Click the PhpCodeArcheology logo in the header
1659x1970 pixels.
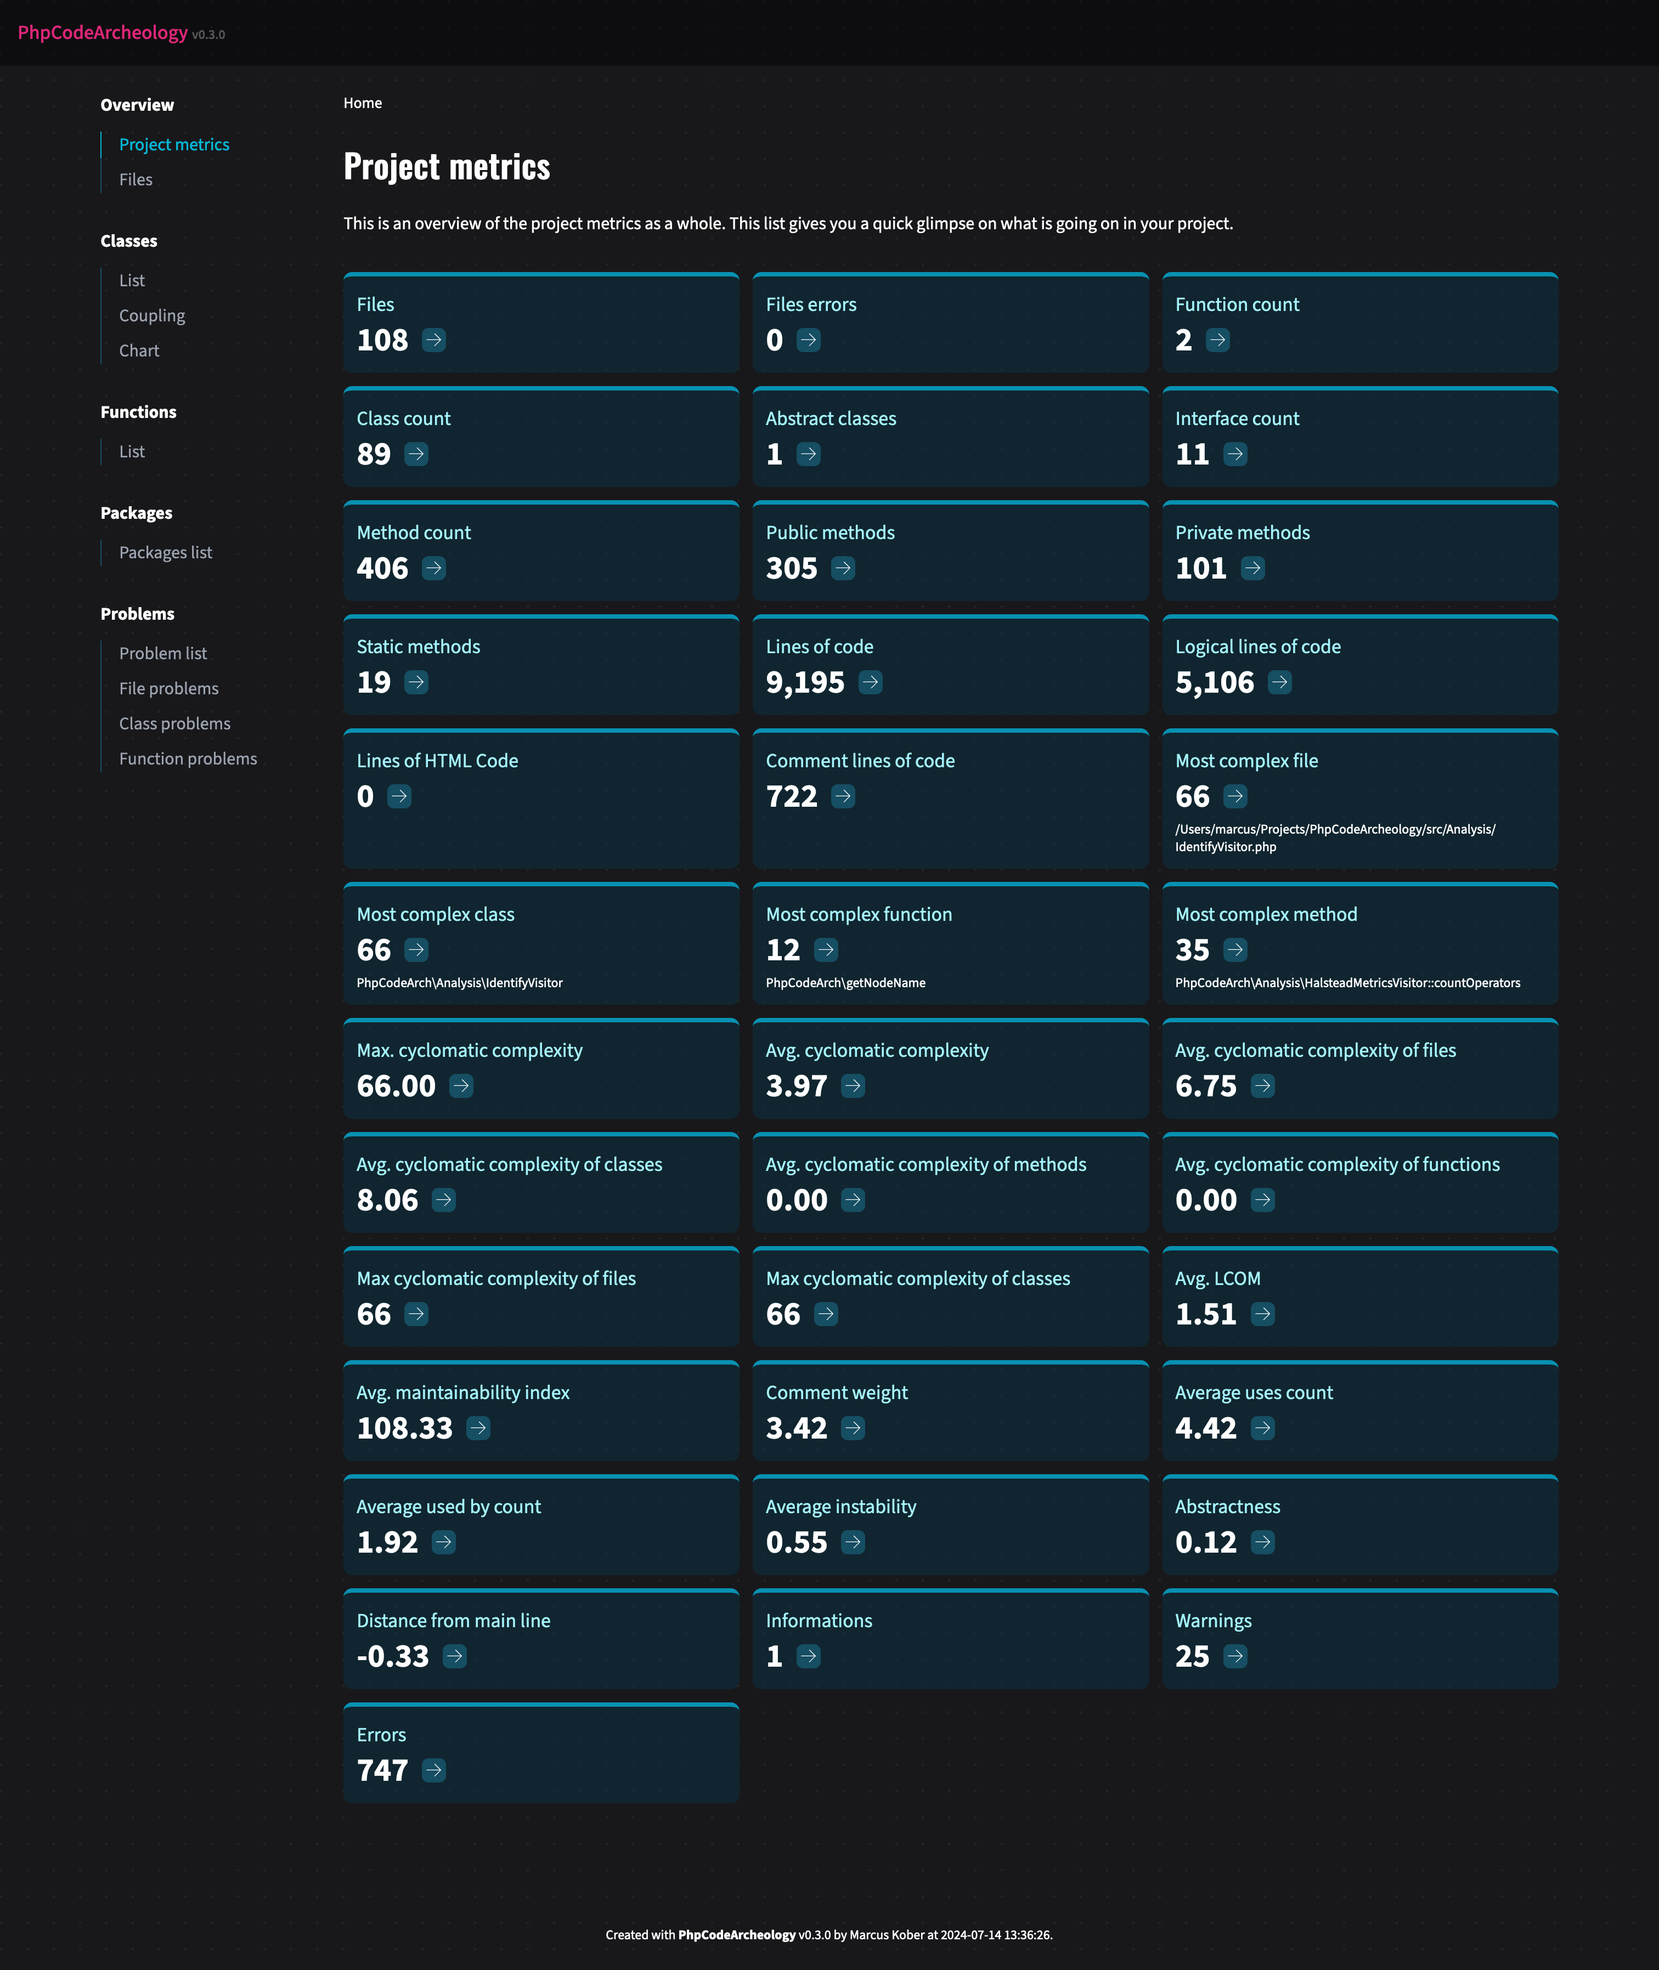tap(103, 33)
